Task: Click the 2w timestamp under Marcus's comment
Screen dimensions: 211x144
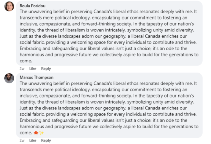Action: [22, 140]
